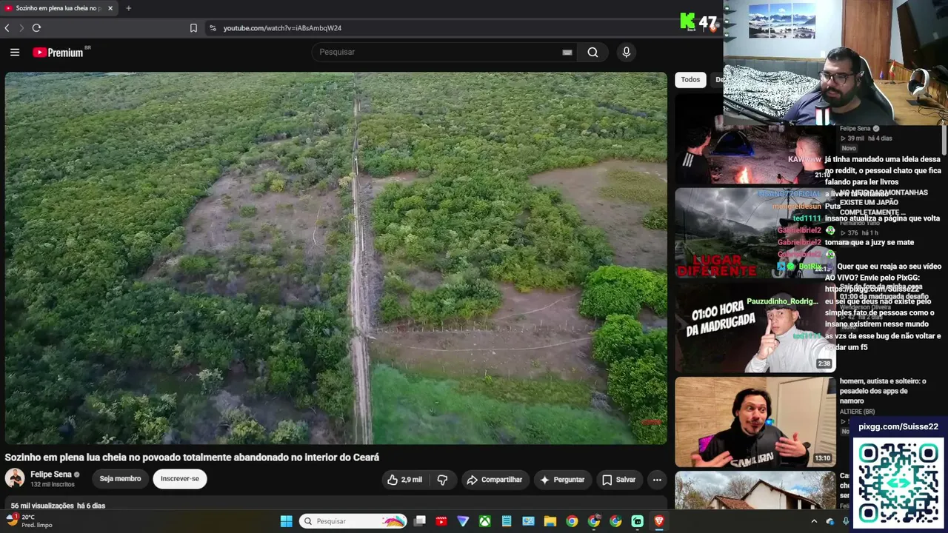
Task: Click the YouTube search magnifier button
Action: click(592, 52)
